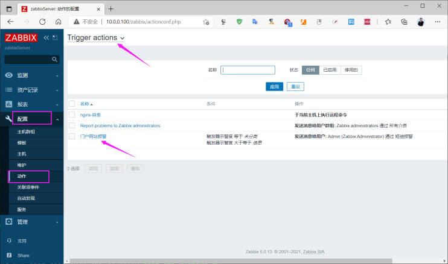Viewport: 448px width, 264px height.
Task: Collapse the sidebar with double-chevron icon
Action: pyautogui.click(x=46, y=37)
